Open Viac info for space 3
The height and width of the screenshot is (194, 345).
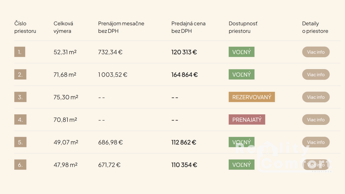click(316, 97)
